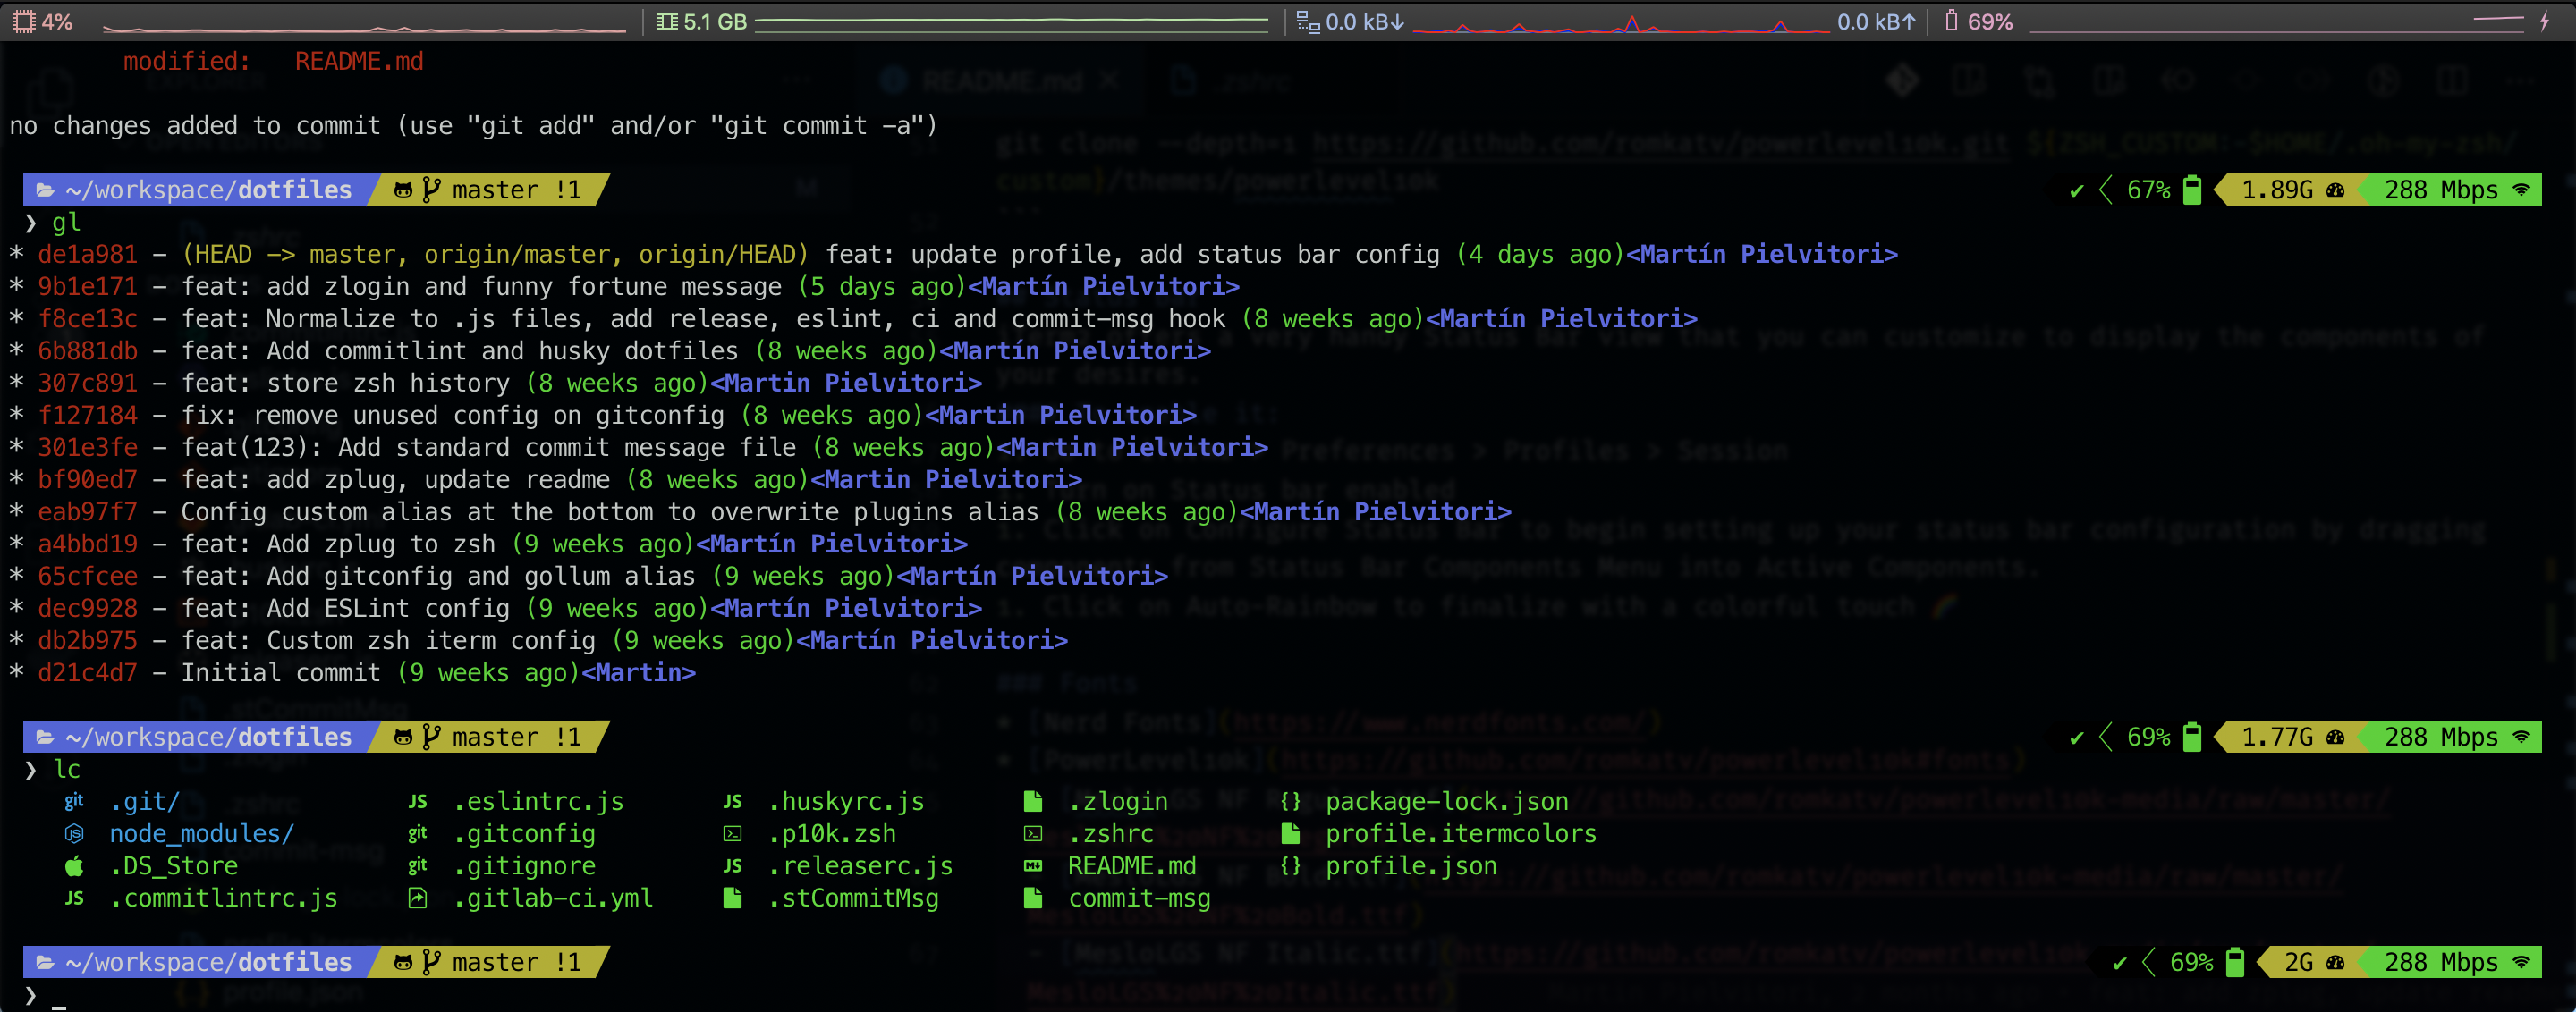Click commit hash 6b881db
The height and width of the screenshot is (1012, 2576).
click(87, 350)
